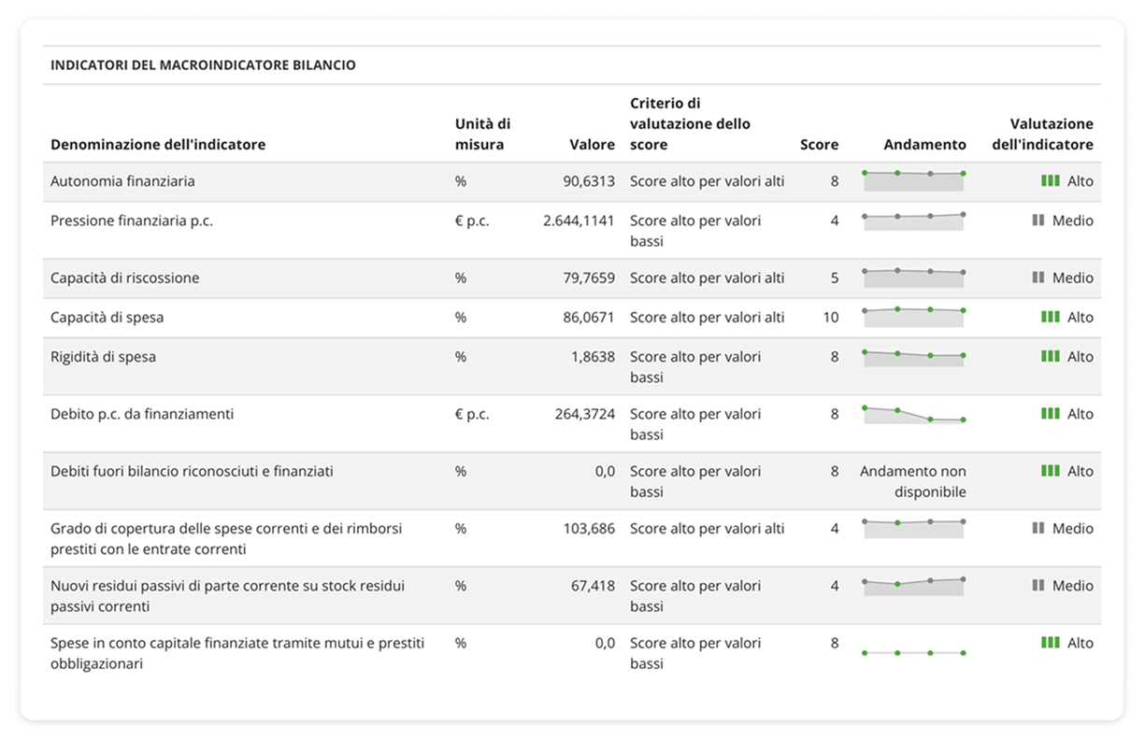Image resolution: width=1145 pixels, height=740 pixels.
Task: Click the Medio icon for Nuovi residui passivi row
Action: 1038,585
